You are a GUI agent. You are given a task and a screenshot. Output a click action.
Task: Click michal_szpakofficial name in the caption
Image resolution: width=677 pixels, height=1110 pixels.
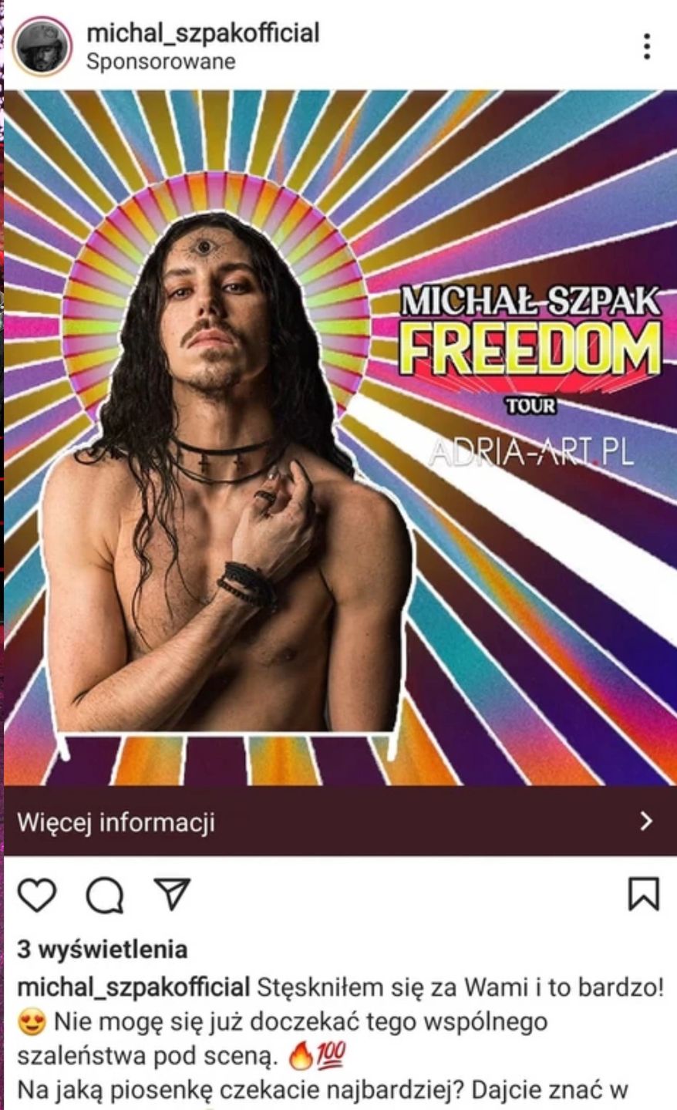click(x=133, y=987)
